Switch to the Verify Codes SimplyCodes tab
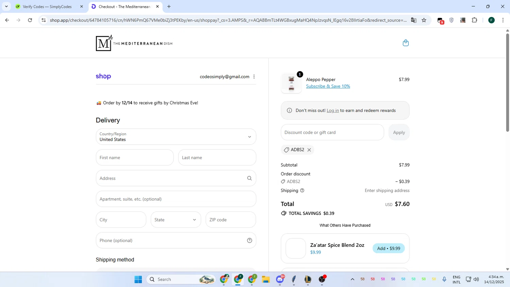 (x=47, y=6)
